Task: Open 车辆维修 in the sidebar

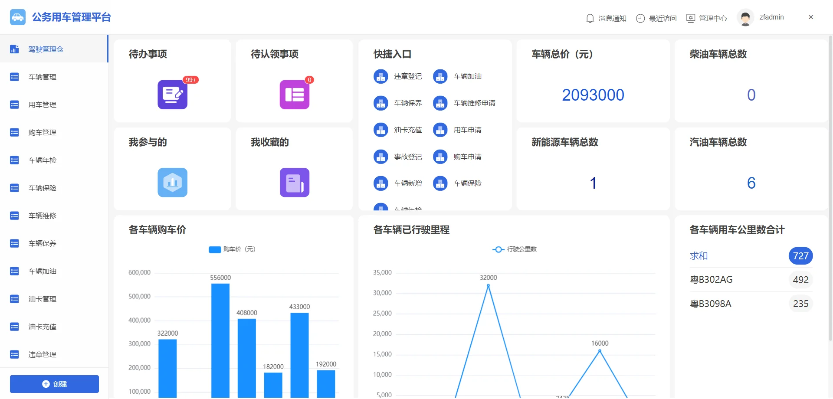Action: tap(54, 216)
